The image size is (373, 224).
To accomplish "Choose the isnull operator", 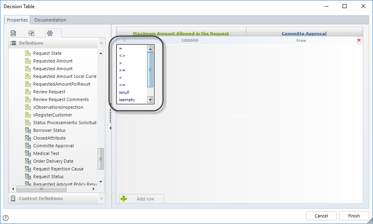I will tap(124, 92).
